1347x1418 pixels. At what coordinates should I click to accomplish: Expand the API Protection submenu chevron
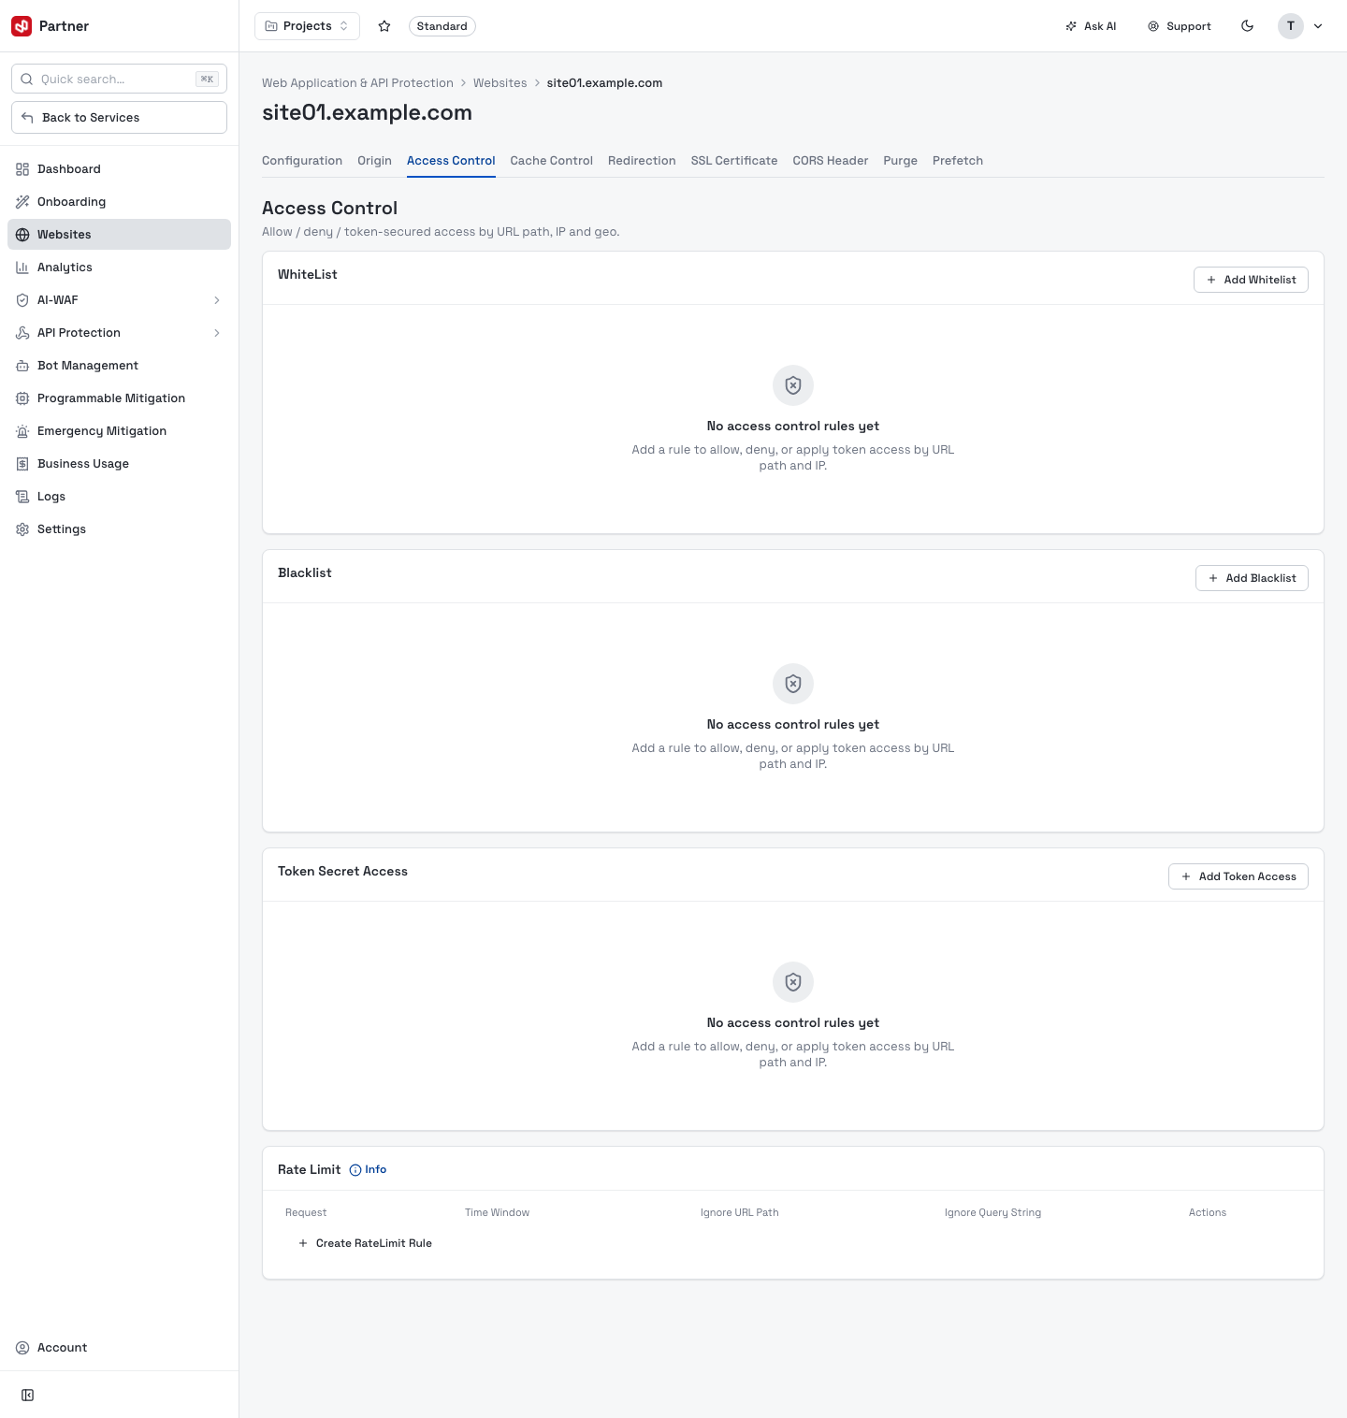[217, 333]
